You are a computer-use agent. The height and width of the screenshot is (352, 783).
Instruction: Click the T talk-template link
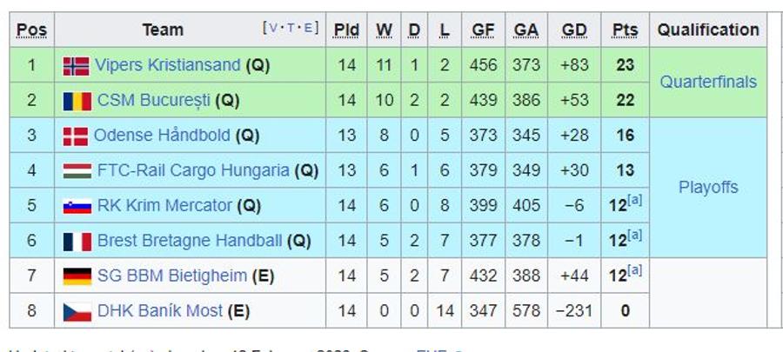coord(291,28)
